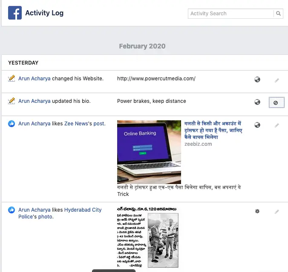The width and height of the screenshot is (288, 272).
Task: Click the Activity Log title
Action: pyautogui.click(x=44, y=13)
